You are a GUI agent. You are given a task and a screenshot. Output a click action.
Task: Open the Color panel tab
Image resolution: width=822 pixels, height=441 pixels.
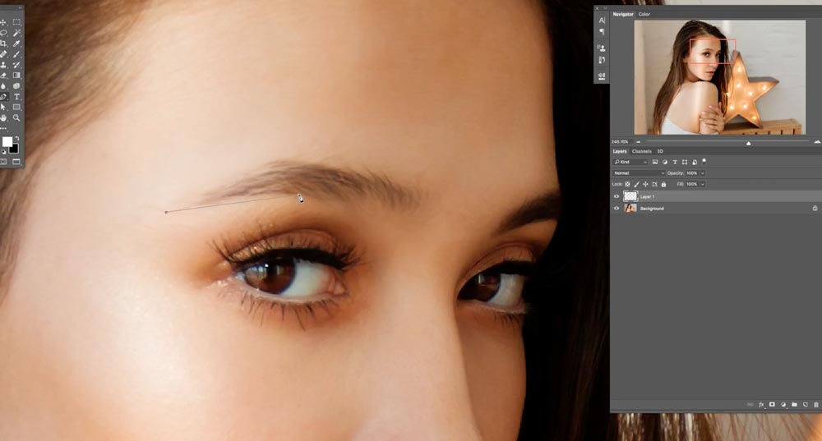[644, 14]
